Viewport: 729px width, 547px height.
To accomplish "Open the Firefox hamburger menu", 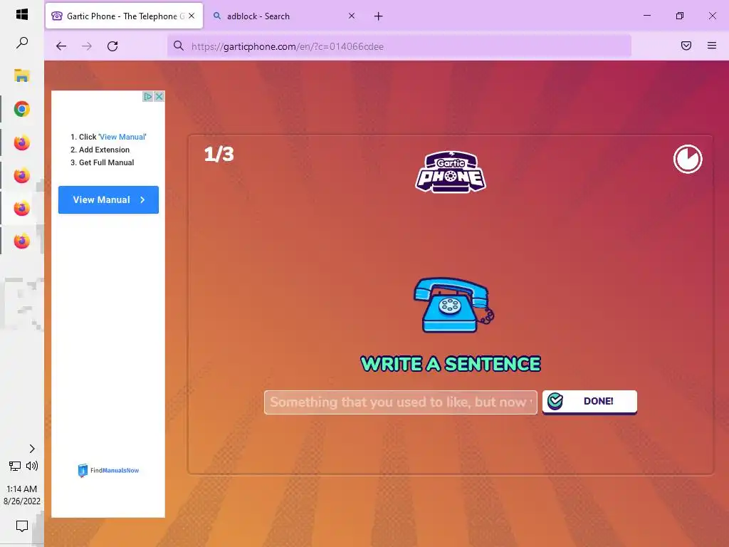I will click(711, 46).
